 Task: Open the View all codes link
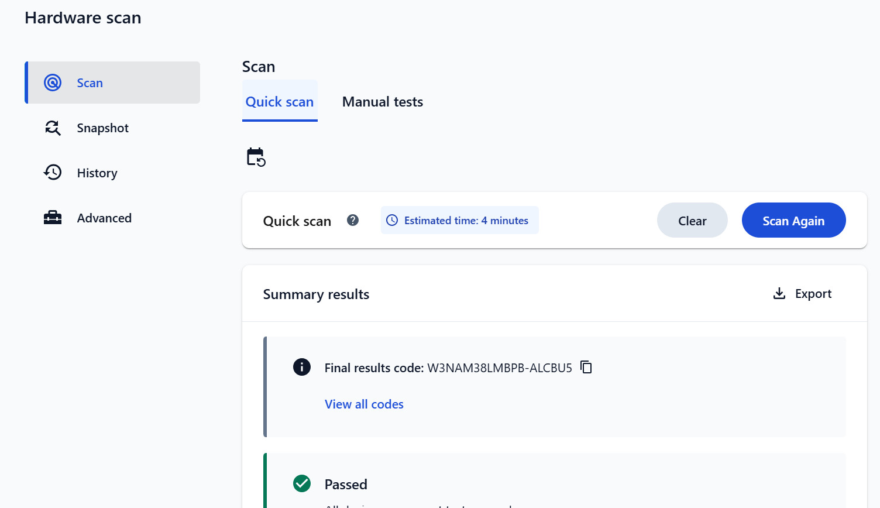pos(364,404)
